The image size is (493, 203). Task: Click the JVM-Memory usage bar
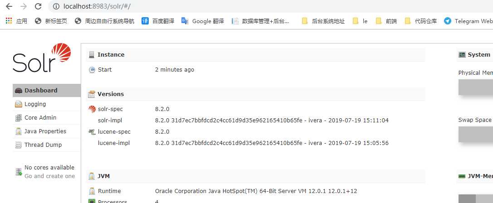click(x=476, y=198)
